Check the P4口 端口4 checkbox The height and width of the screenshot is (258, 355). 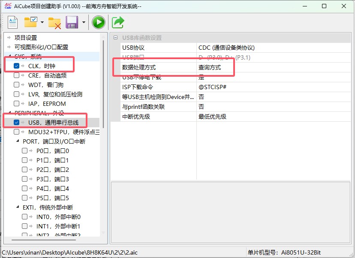click(25, 188)
